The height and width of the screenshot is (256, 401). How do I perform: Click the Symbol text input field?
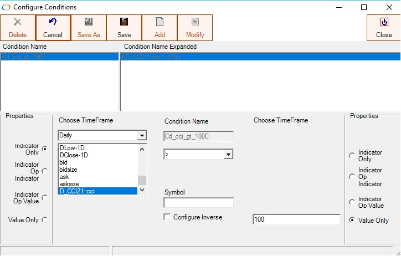[x=198, y=203]
